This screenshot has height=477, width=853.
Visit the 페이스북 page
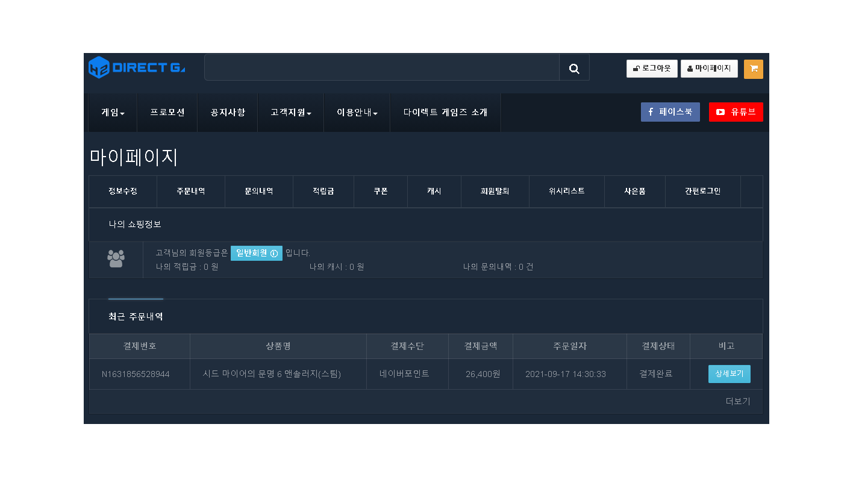click(x=670, y=112)
